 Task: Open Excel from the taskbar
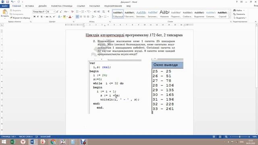coord(13,142)
